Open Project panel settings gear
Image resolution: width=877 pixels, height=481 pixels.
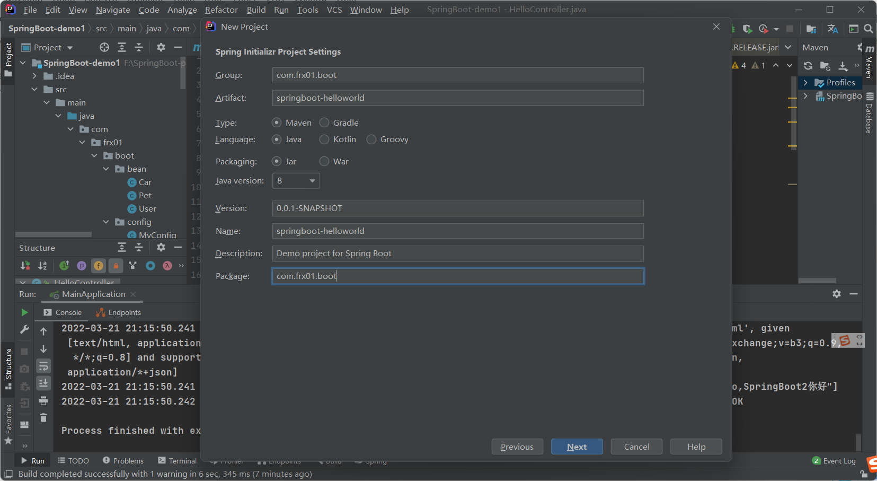161,47
